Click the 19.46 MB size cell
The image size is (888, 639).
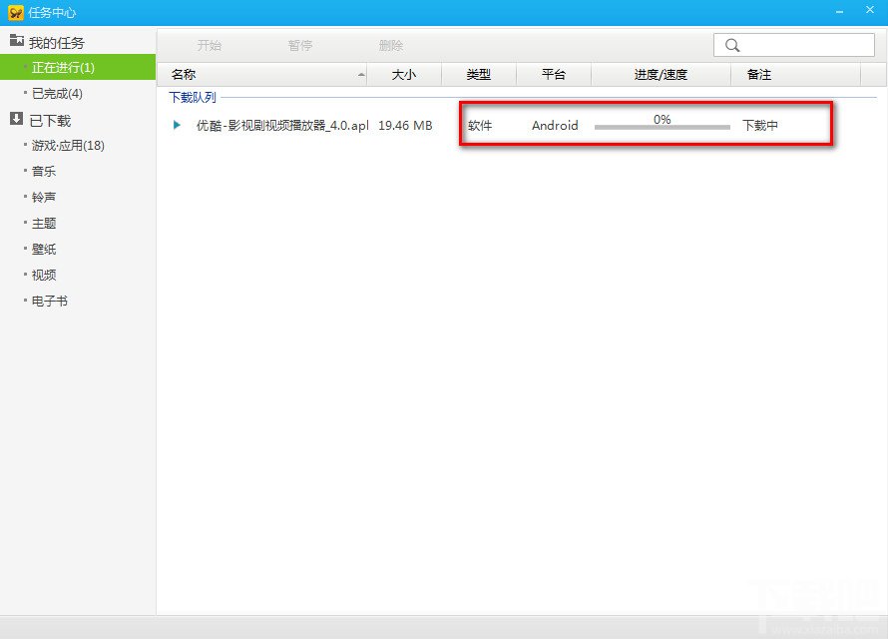coord(405,125)
